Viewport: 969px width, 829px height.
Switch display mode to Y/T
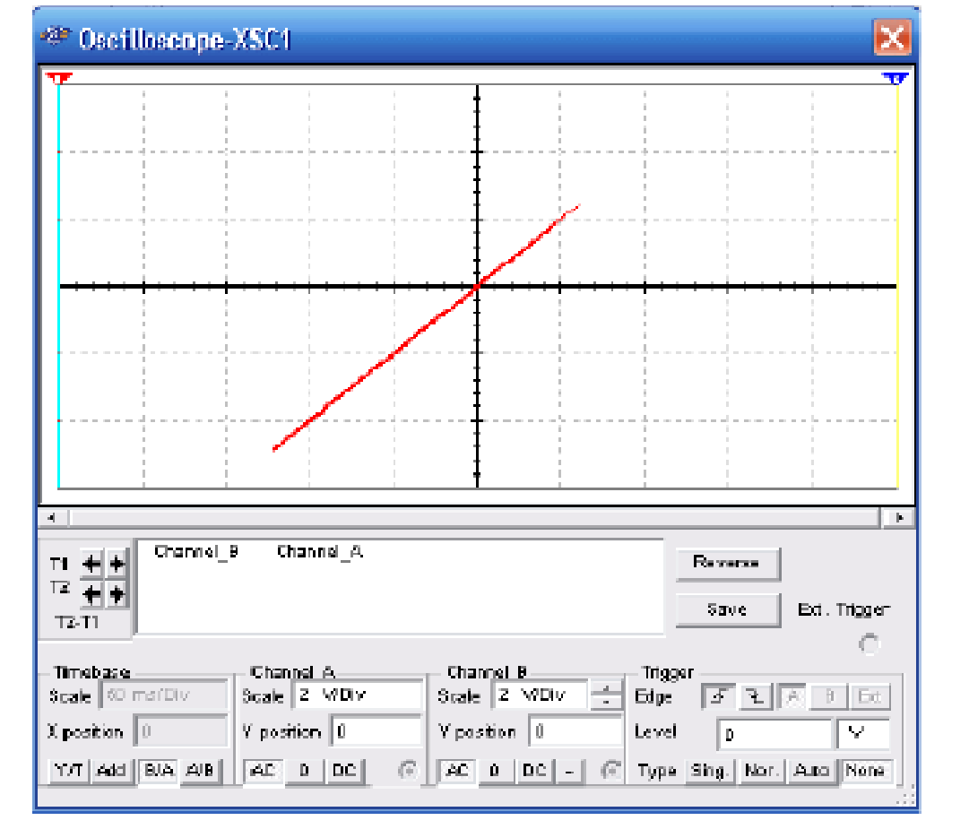click(x=67, y=771)
